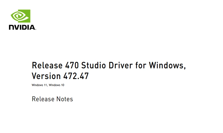Viewport: 223px width, 133px height.
Task: Click the "Windows 11" text in the subtitle
Action: click(x=39, y=85)
